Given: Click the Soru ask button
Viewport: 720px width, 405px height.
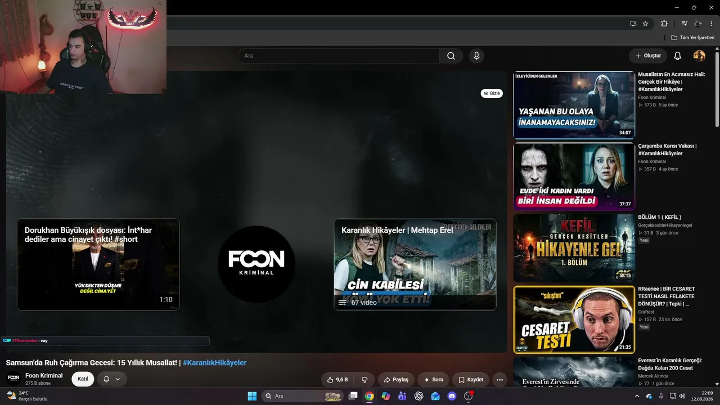Looking at the screenshot, I should click(434, 380).
